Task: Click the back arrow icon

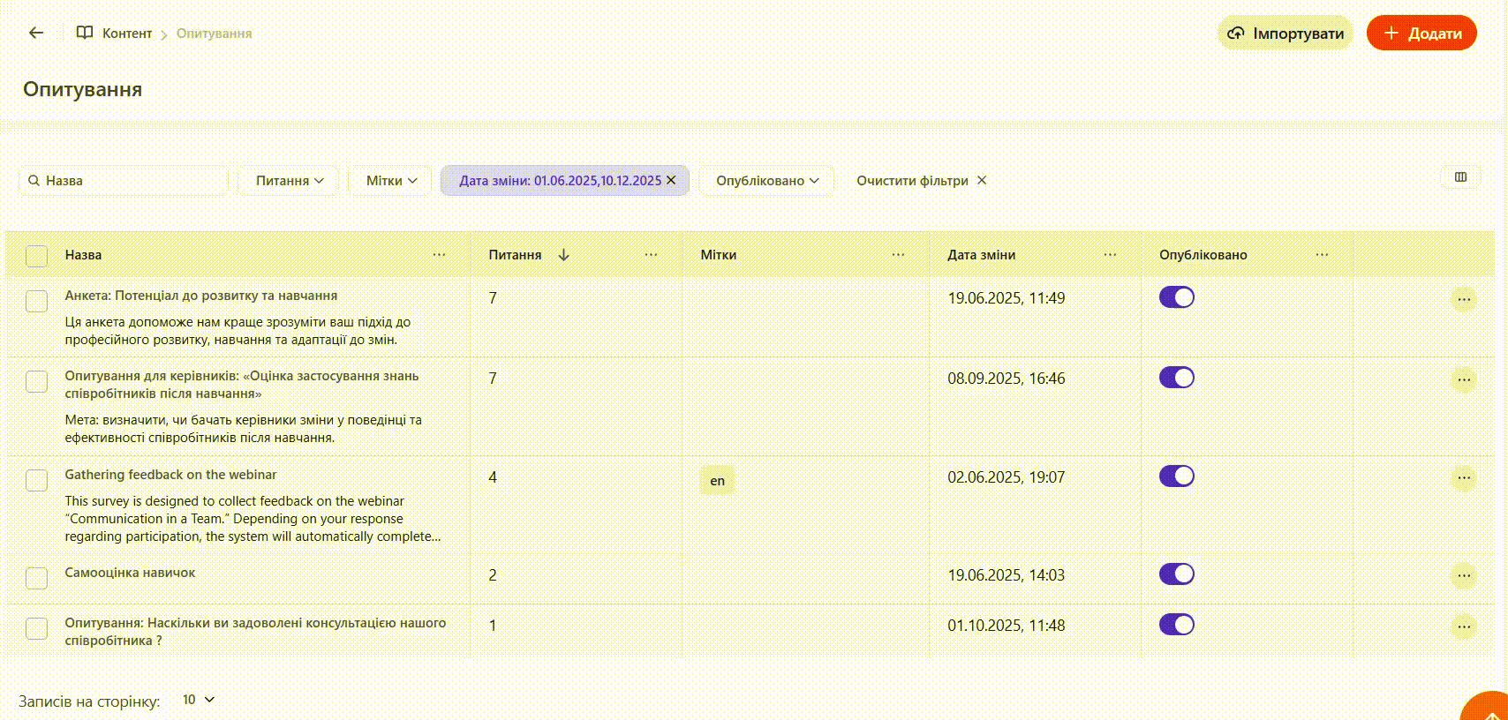Action: click(36, 33)
